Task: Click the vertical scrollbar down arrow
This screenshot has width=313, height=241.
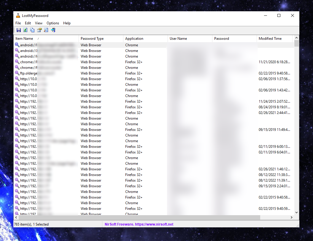Action: 296,213
